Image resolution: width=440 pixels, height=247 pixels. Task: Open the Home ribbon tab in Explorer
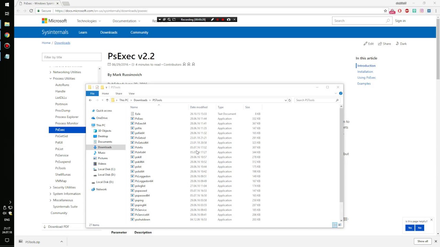click(x=105, y=93)
